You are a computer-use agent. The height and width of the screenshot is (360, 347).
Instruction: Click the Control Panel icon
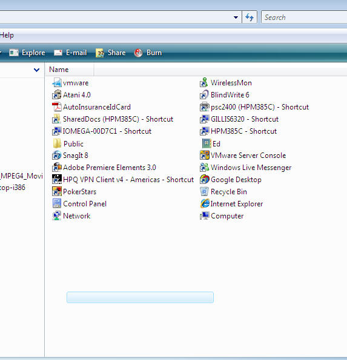point(57,204)
